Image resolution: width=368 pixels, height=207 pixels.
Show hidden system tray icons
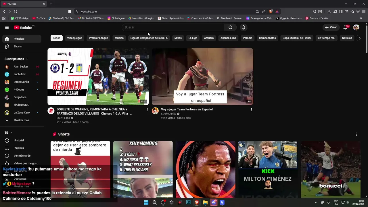(x=316, y=202)
